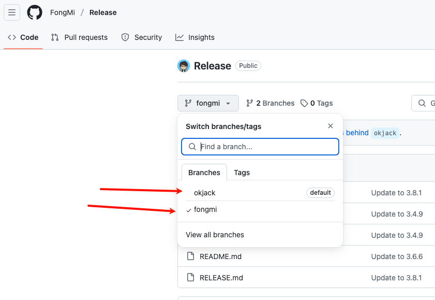Select the checked fongmi branch
This screenshot has width=435, height=300.
coord(205,210)
